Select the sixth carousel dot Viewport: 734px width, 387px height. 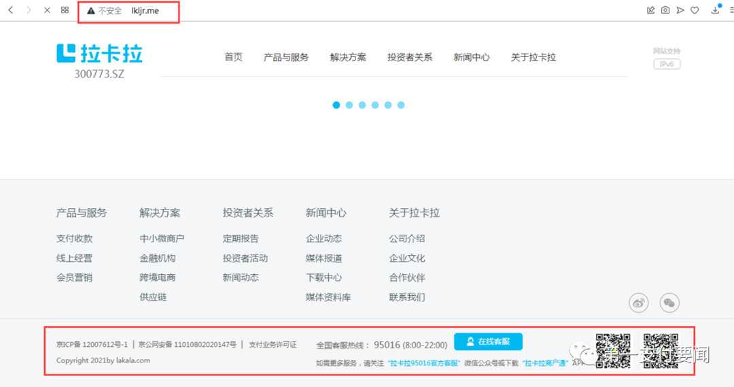401,105
